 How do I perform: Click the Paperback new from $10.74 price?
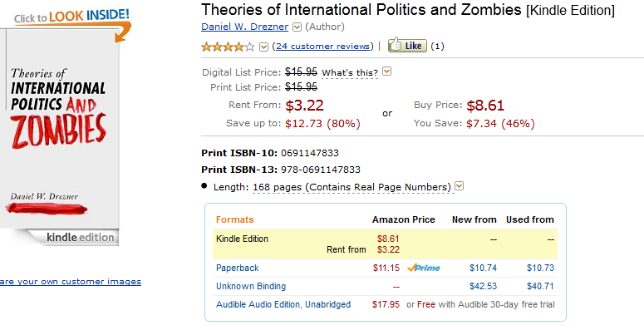(x=483, y=268)
